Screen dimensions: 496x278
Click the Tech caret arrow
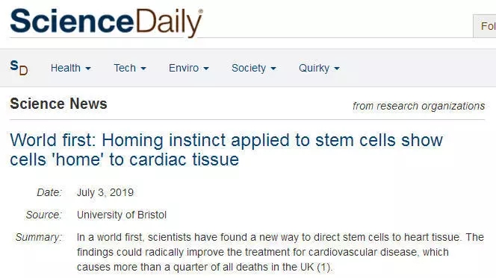(x=143, y=69)
